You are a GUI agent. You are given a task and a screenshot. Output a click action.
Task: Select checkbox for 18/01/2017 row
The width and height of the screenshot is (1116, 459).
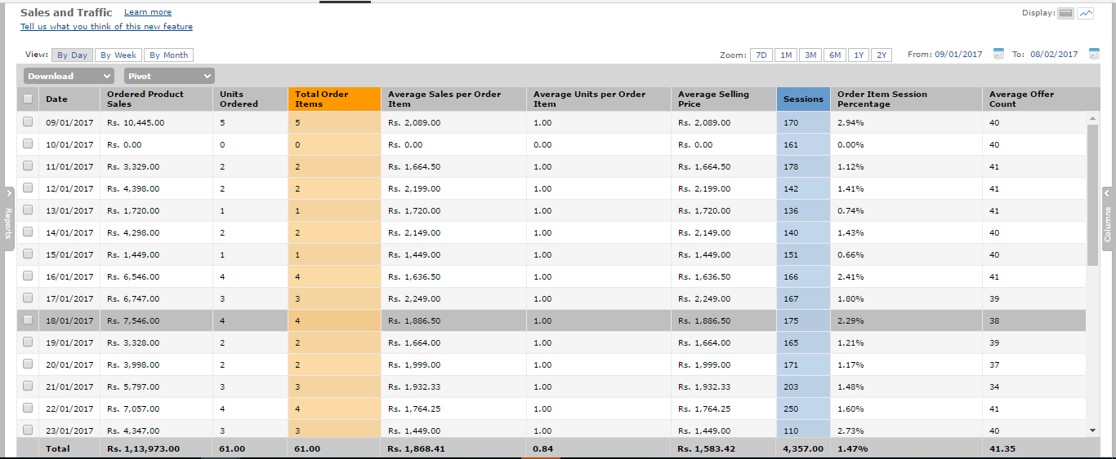[x=28, y=320]
